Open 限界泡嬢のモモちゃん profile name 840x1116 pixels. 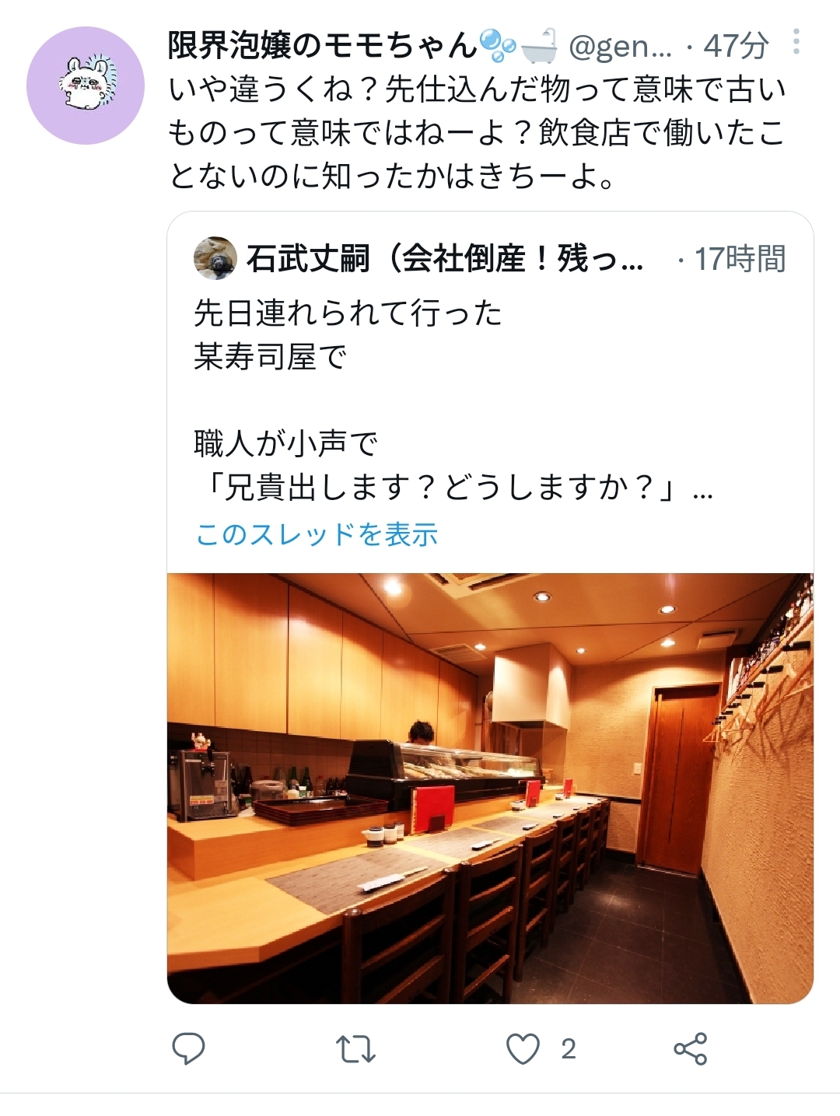tap(322, 45)
